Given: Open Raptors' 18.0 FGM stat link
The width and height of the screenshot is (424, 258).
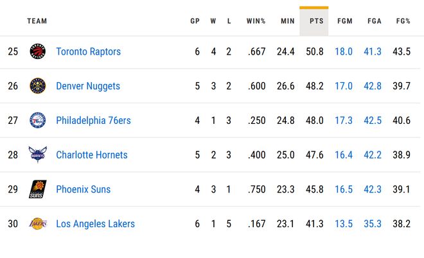Looking at the screenshot, I should [x=344, y=52].
